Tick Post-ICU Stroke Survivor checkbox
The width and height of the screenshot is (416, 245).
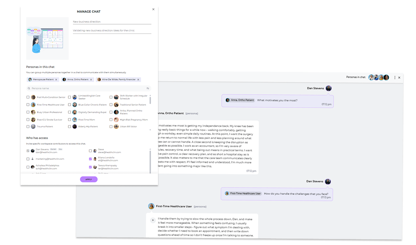[28, 120]
